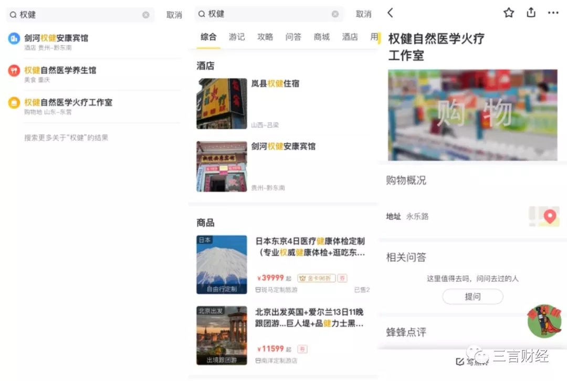Image resolution: width=567 pixels, height=381 pixels.
Task: Open the 岚县权健住宿 hotel title
Action: pyautogui.click(x=275, y=83)
